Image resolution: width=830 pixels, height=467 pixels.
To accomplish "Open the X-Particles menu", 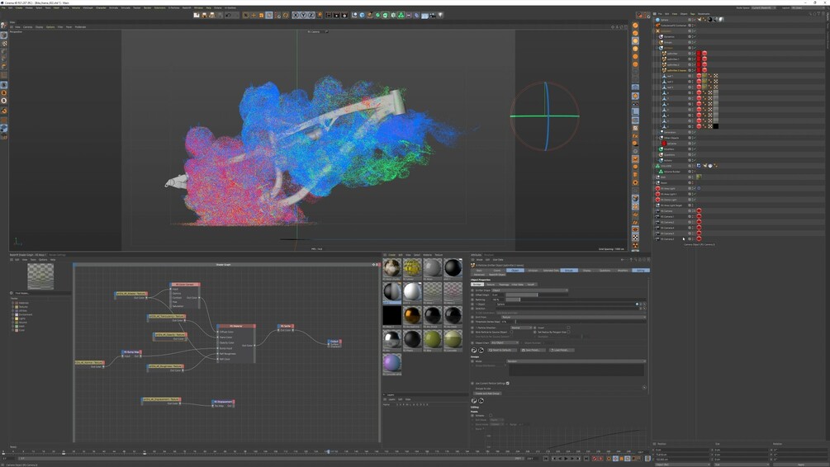I will [x=173, y=8].
